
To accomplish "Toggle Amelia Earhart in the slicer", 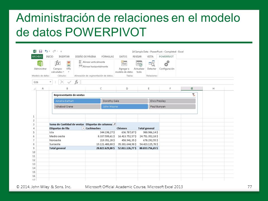I will point(77,101).
